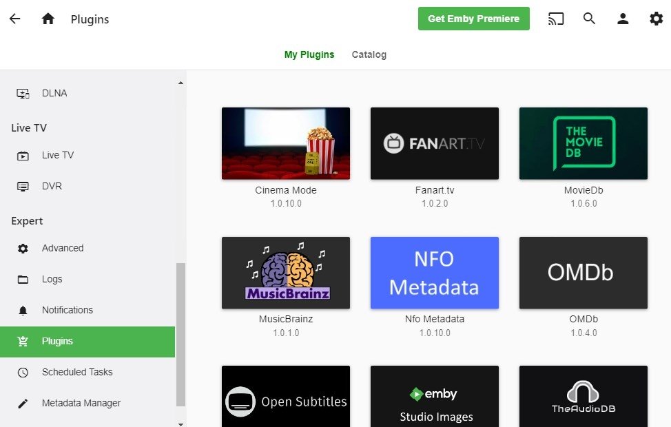Open the Advanced menu item
The width and height of the screenshot is (671, 427).
(87, 248)
